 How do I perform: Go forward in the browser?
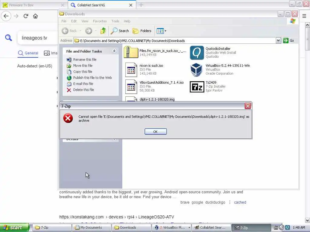pos(16,16)
